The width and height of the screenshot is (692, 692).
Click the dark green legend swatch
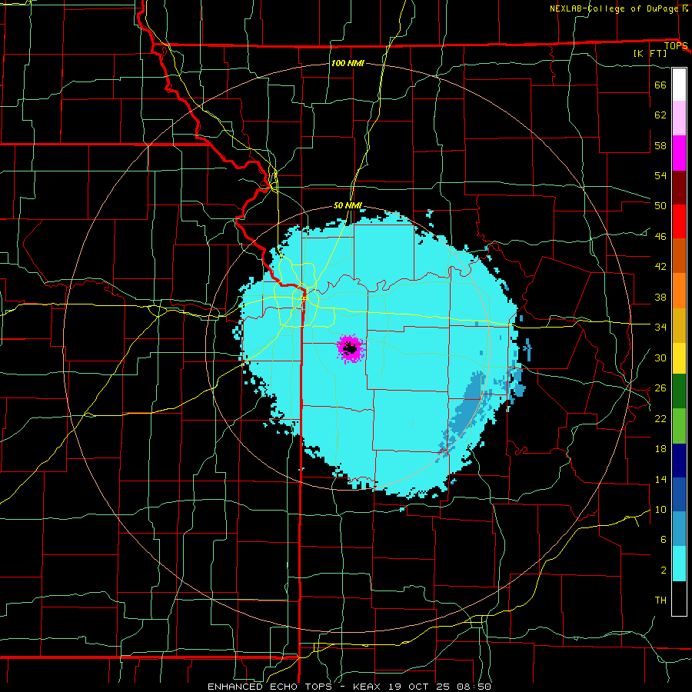click(679, 391)
